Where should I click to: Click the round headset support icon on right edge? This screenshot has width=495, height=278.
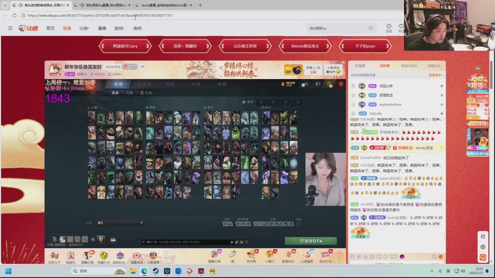coord(483,258)
